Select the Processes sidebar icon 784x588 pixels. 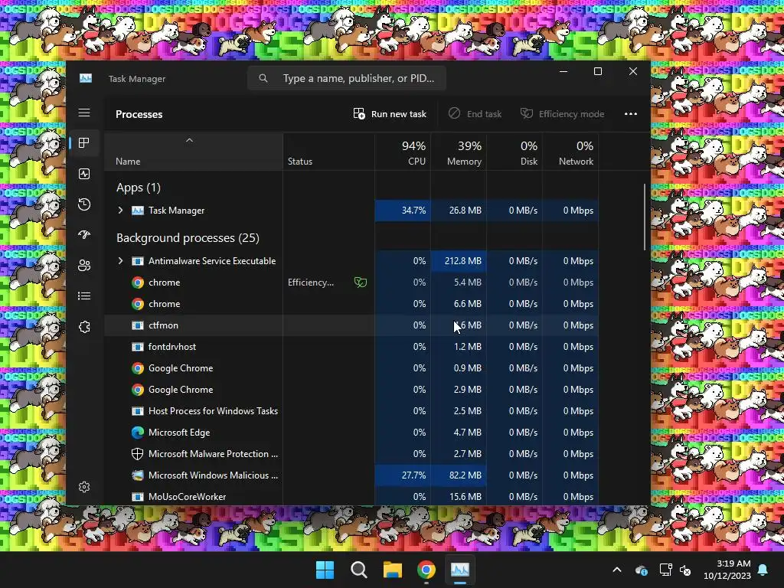[84, 143]
